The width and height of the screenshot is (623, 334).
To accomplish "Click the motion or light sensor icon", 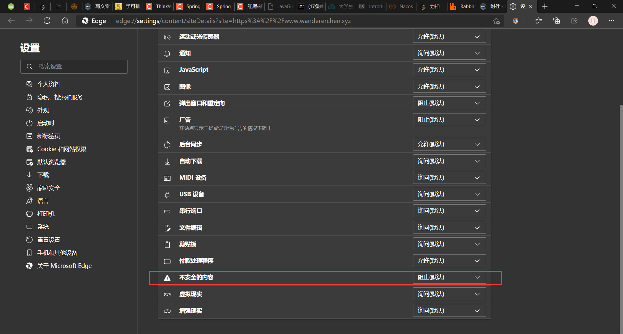I will click(x=167, y=37).
